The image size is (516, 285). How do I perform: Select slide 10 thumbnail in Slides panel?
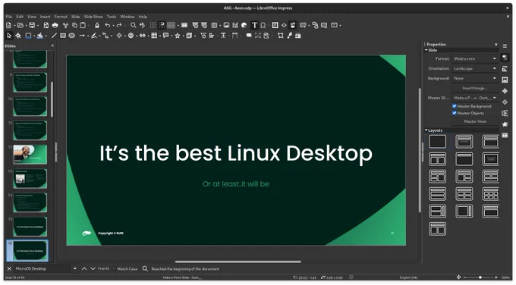[x=30, y=106]
